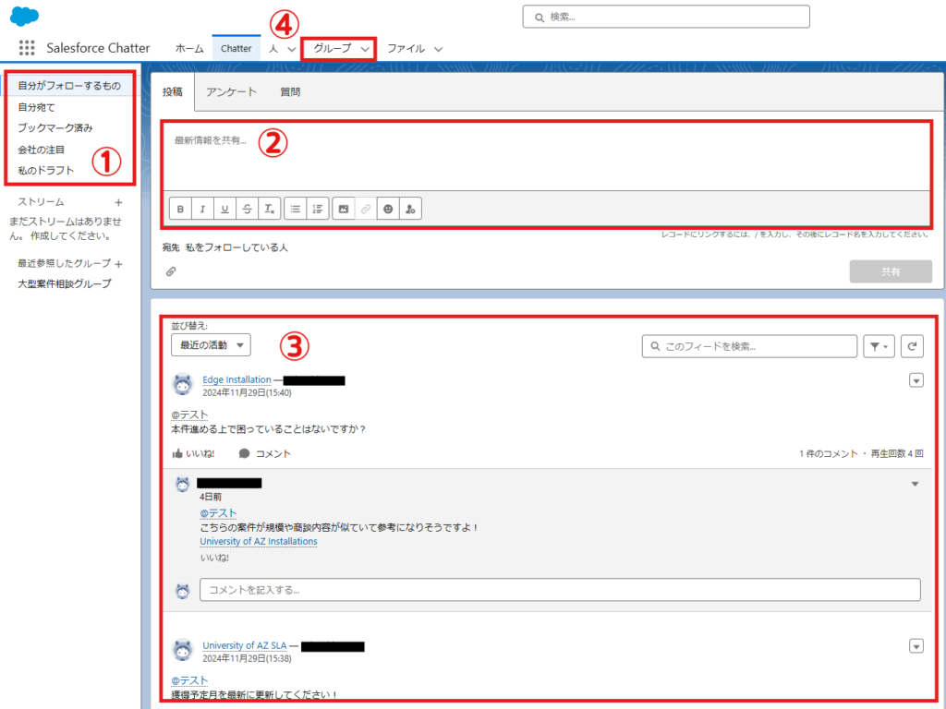Screen dimensions: 946x709
Task: Click the @テスト mention in the comment
Action: (218, 513)
